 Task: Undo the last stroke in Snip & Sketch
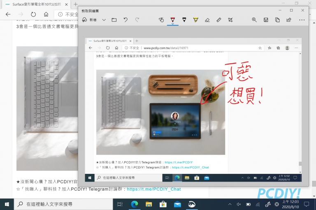coord(125,20)
